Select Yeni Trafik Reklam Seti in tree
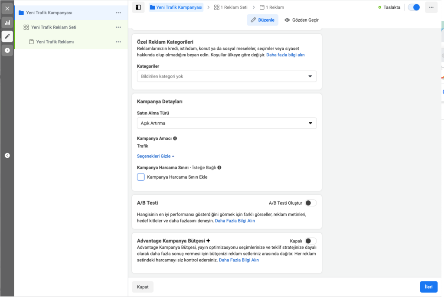 [53, 27]
